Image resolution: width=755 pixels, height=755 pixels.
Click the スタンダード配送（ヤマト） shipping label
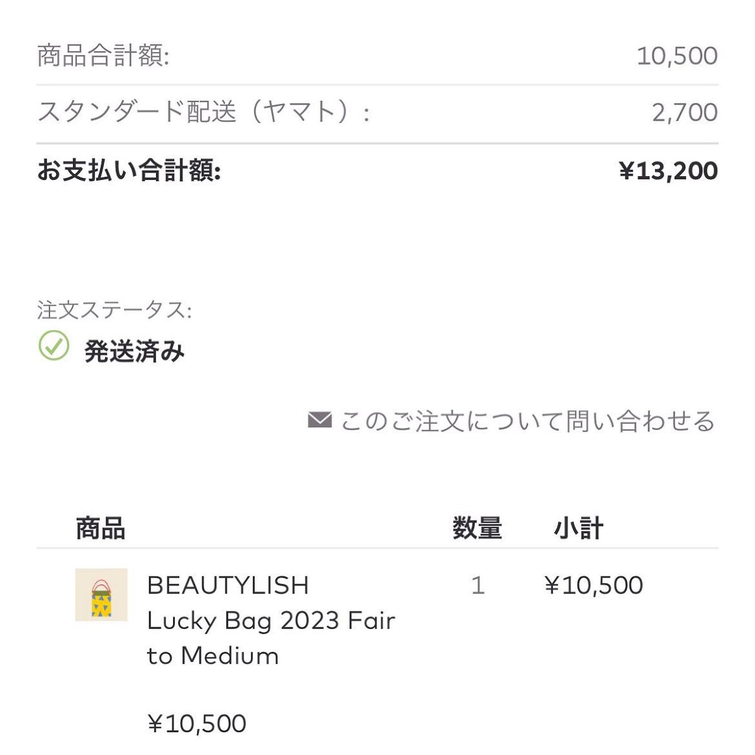click(x=203, y=113)
